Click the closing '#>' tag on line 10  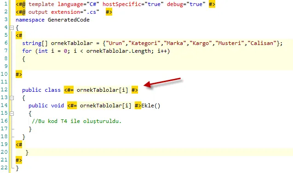point(19,74)
